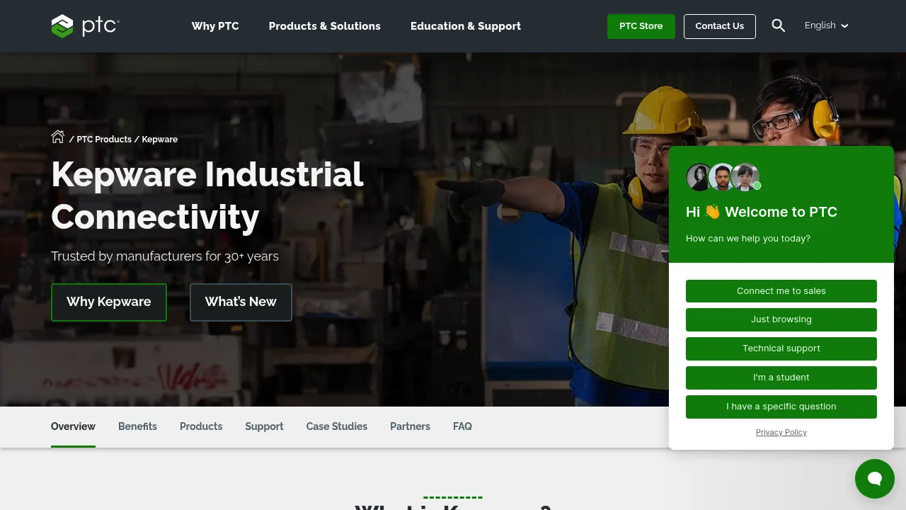Select the FAQ tab

click(x=462, y=426)
